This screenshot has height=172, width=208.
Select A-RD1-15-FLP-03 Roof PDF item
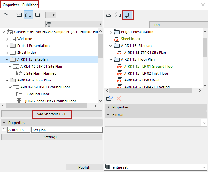coord(142,80)
